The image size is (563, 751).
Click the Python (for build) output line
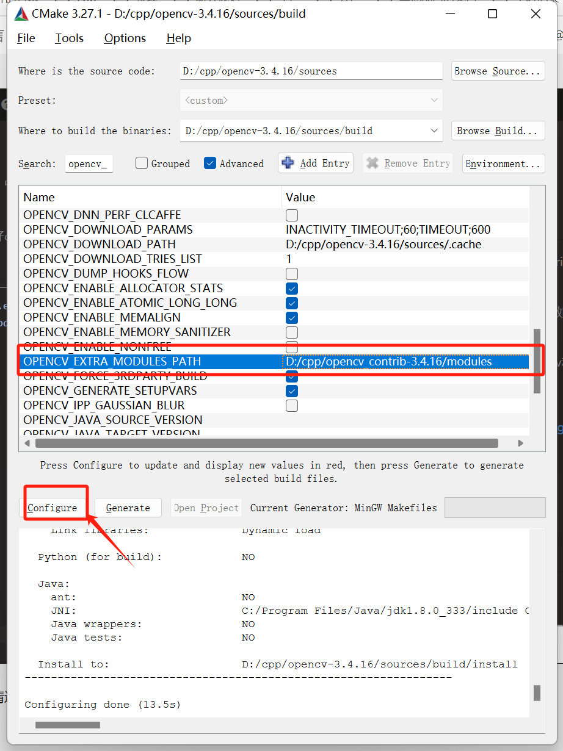point(147,557)
